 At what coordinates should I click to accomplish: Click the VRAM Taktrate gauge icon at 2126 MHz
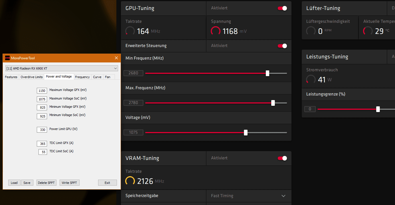[x=130, y=181]
